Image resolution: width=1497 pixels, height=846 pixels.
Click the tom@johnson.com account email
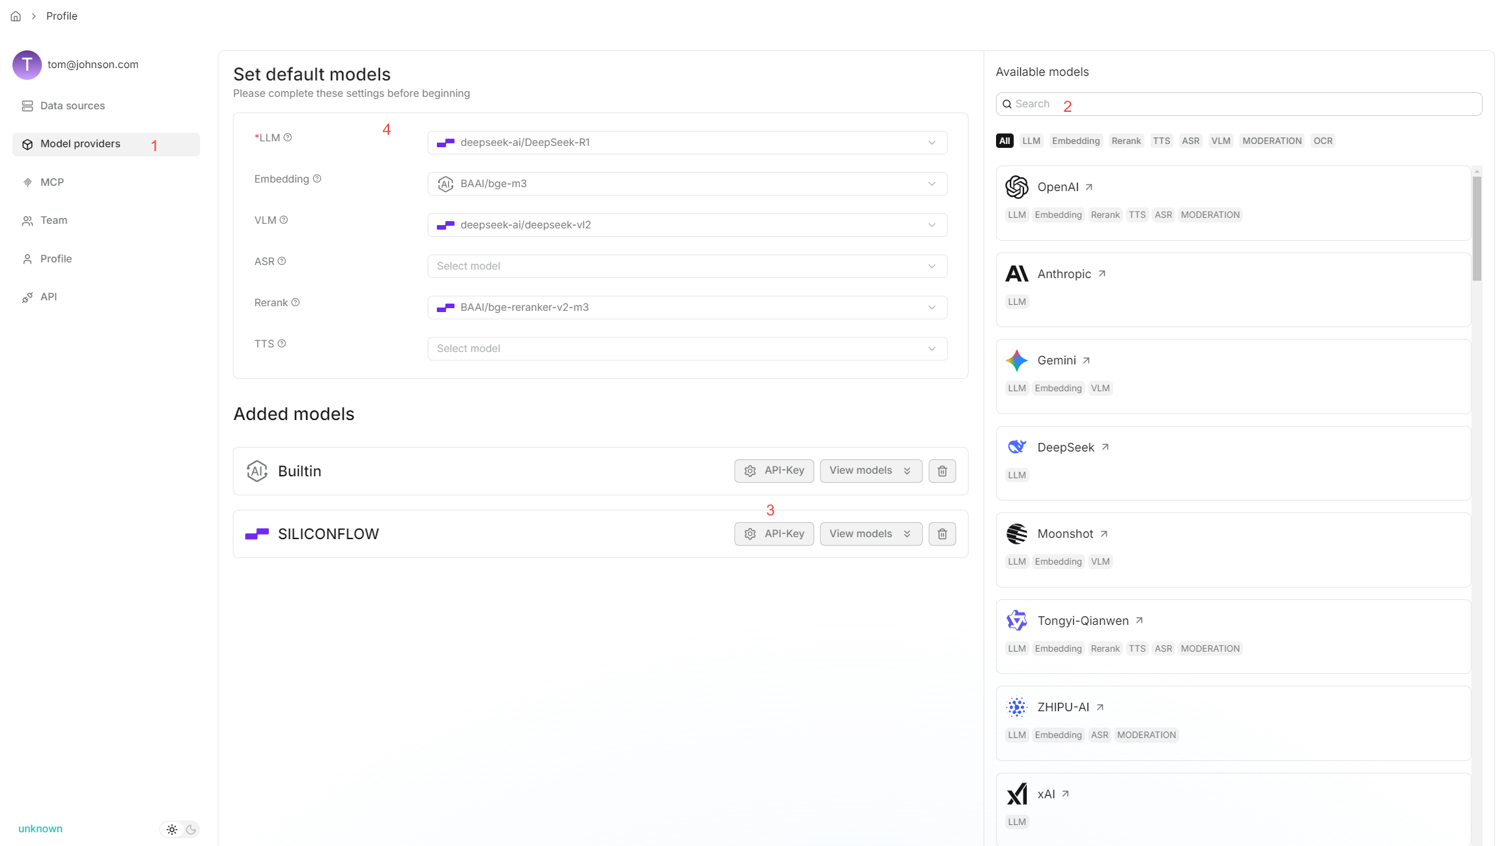click(93, 65)
